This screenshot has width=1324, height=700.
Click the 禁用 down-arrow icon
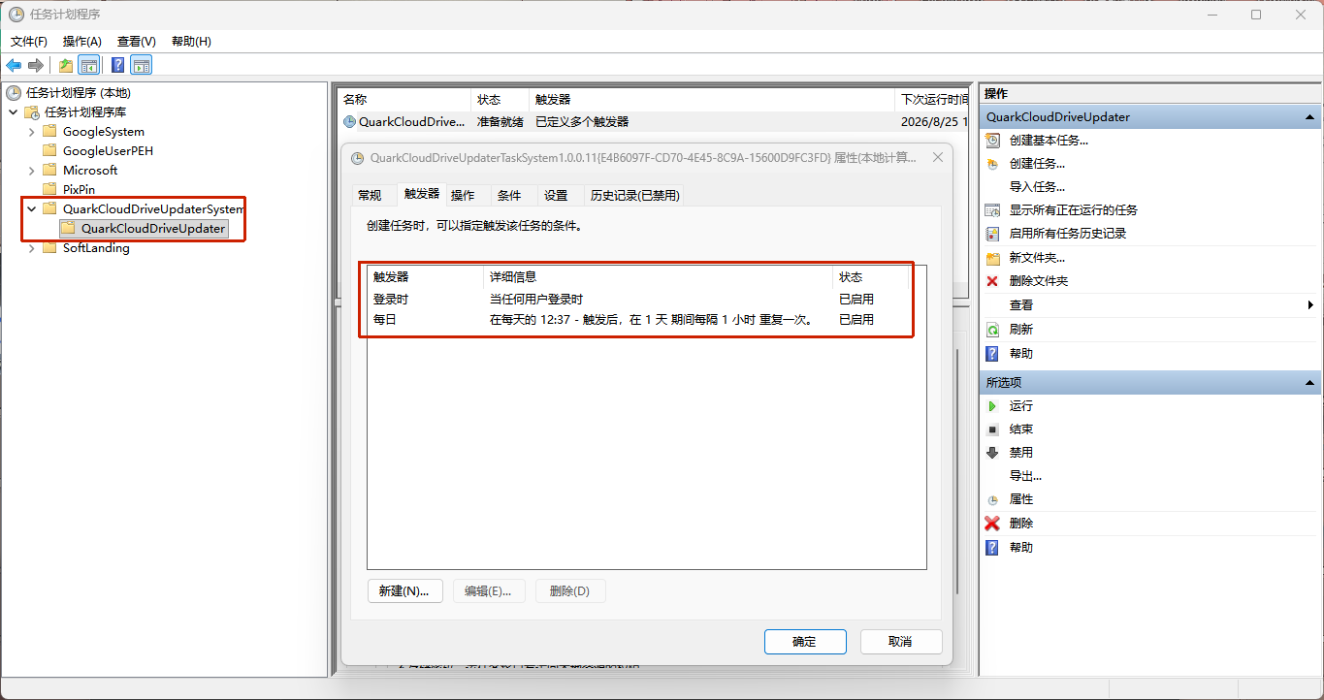[x=992, y=453]
